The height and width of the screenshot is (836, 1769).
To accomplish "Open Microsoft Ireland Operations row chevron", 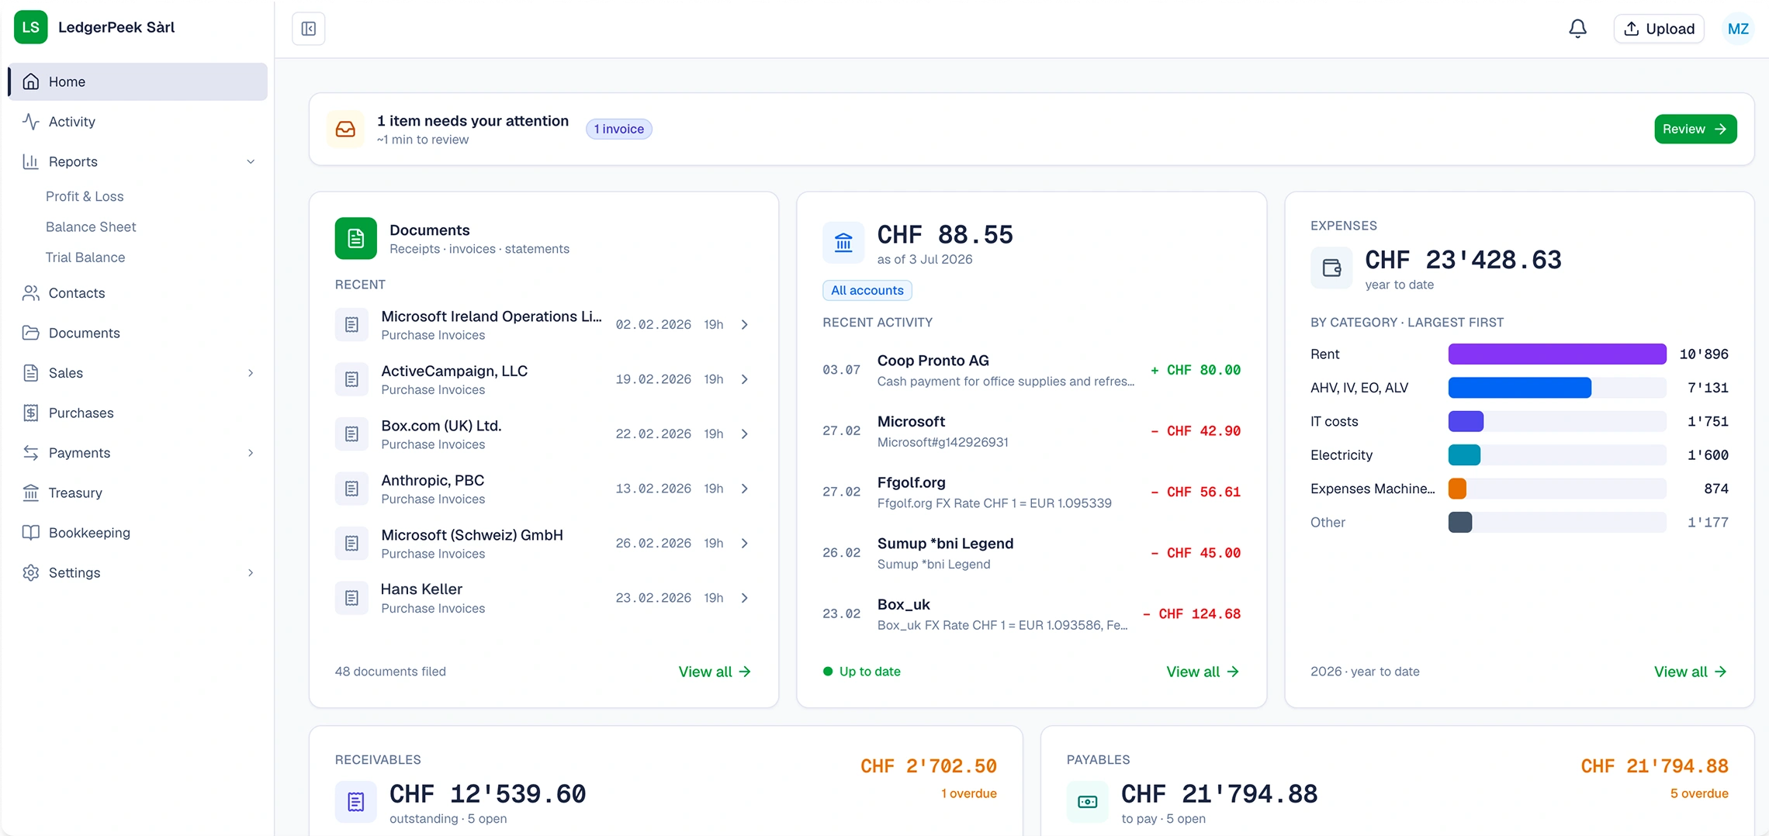I will click(x=744, y=325).
